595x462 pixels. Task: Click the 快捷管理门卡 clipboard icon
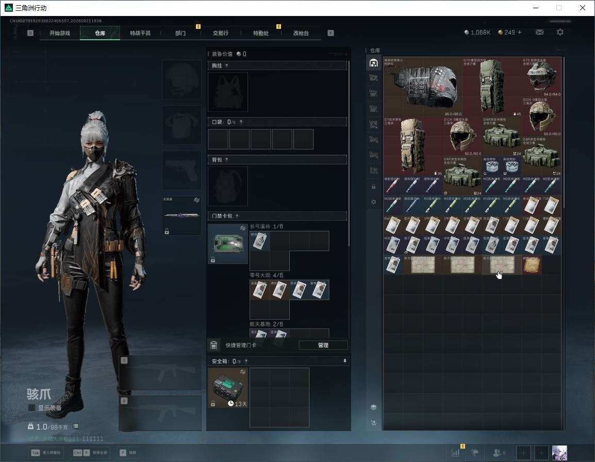pyautogui.click(x=213, y=345)
